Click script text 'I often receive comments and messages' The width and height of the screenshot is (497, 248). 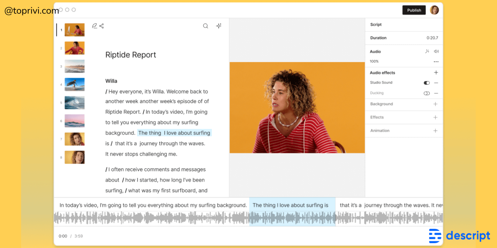pos(157,169)
